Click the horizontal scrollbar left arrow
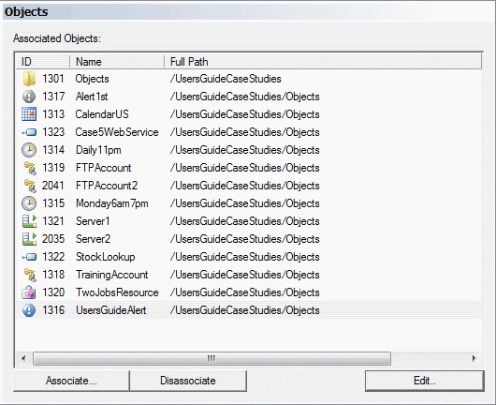 pyautogui.click(x=23, y=358)
